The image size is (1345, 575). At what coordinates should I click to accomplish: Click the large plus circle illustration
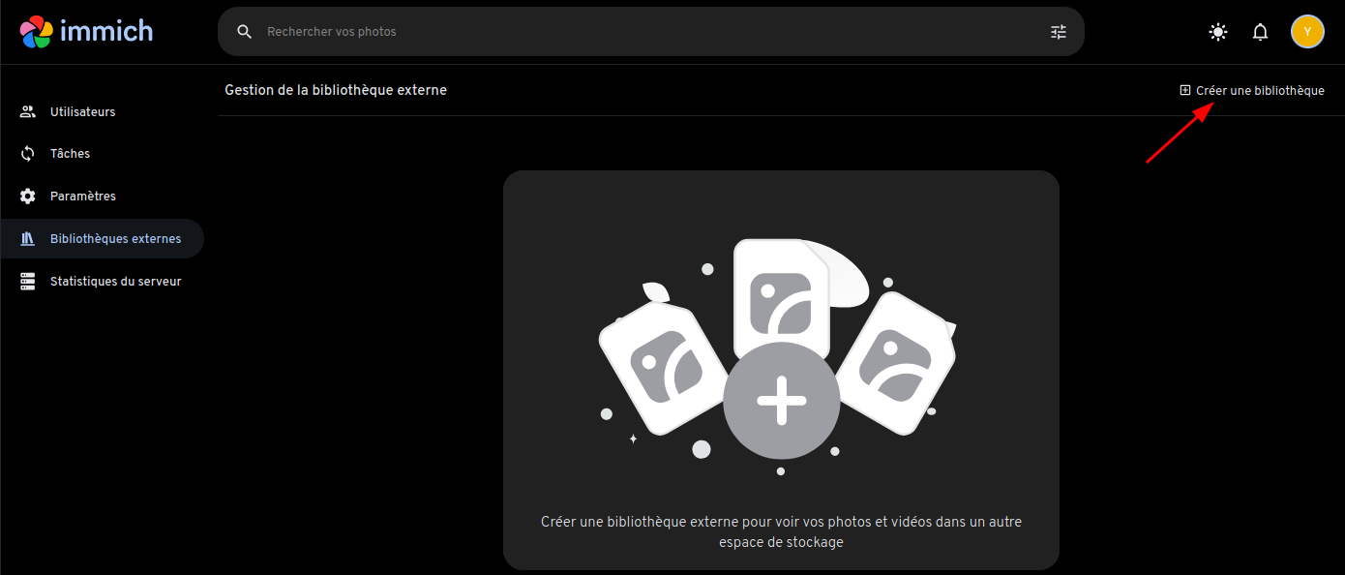(781, 401)
